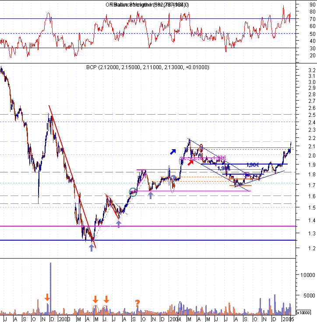Click the red arrow beside the magenta circle
This screenshot has width=317, height=322.
click(190, 163)
